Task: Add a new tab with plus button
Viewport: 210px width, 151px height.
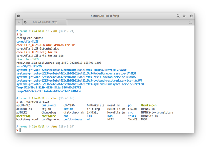Action: [x=19, y=22]
